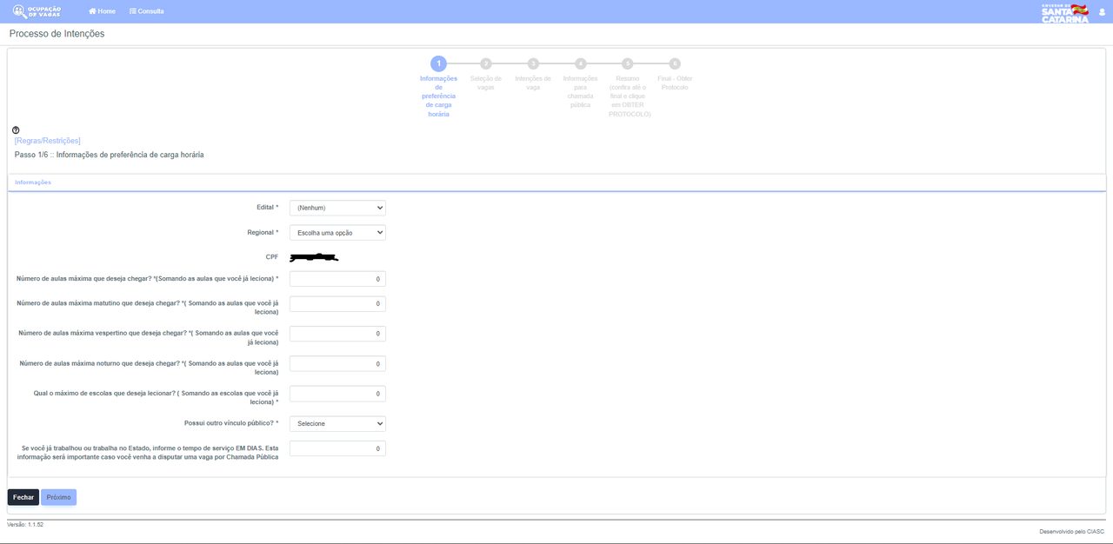Select step 5 Resumo circle
This screenshot has width=1113, height=544.
628,63
